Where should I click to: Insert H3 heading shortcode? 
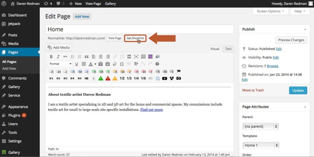click(x=65, y=78)
